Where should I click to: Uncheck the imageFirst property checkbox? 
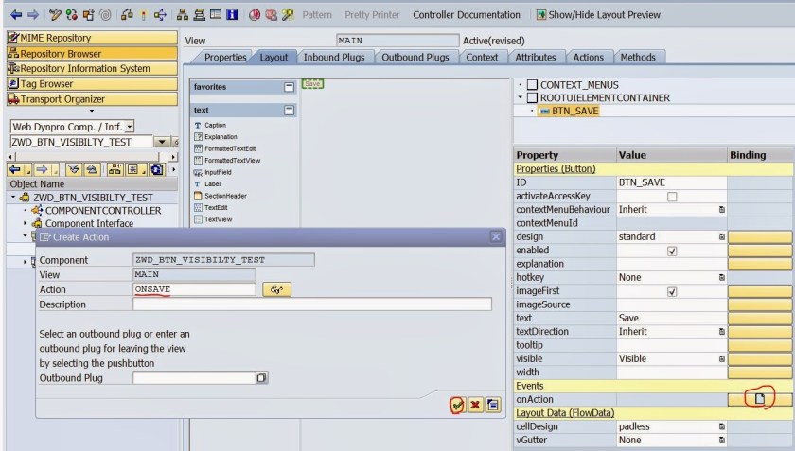(672, 291)
